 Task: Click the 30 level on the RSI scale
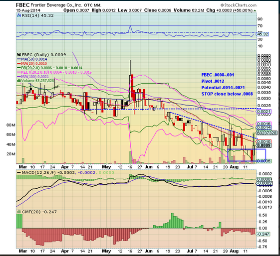tap(260, 39)
